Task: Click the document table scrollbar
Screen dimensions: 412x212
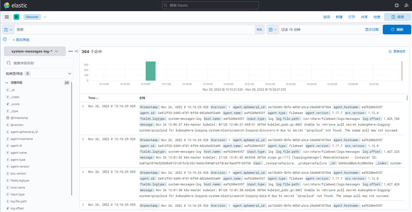Action: (407, 98)
